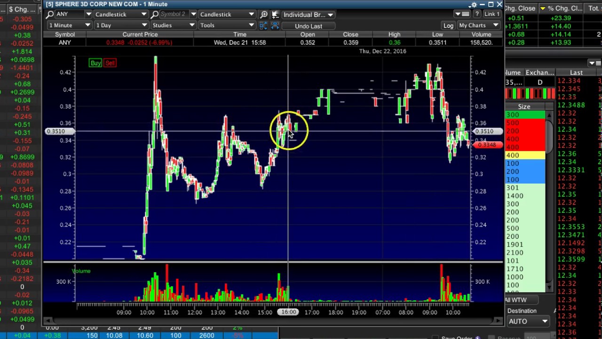Screen dimensions: 602x339
Task: Toggle Log scale on chart
Action: point(448,25)
